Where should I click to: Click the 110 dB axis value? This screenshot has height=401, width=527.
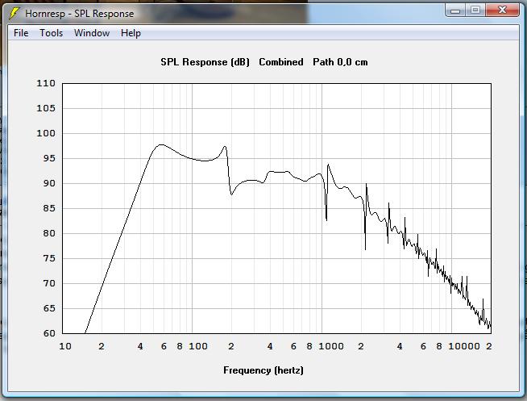click(46, 83)
